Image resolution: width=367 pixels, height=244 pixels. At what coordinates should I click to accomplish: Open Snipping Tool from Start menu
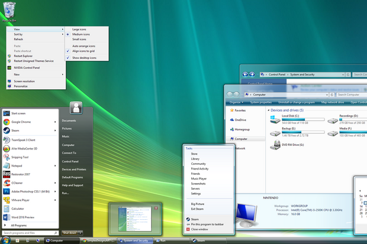pos(21,157)
